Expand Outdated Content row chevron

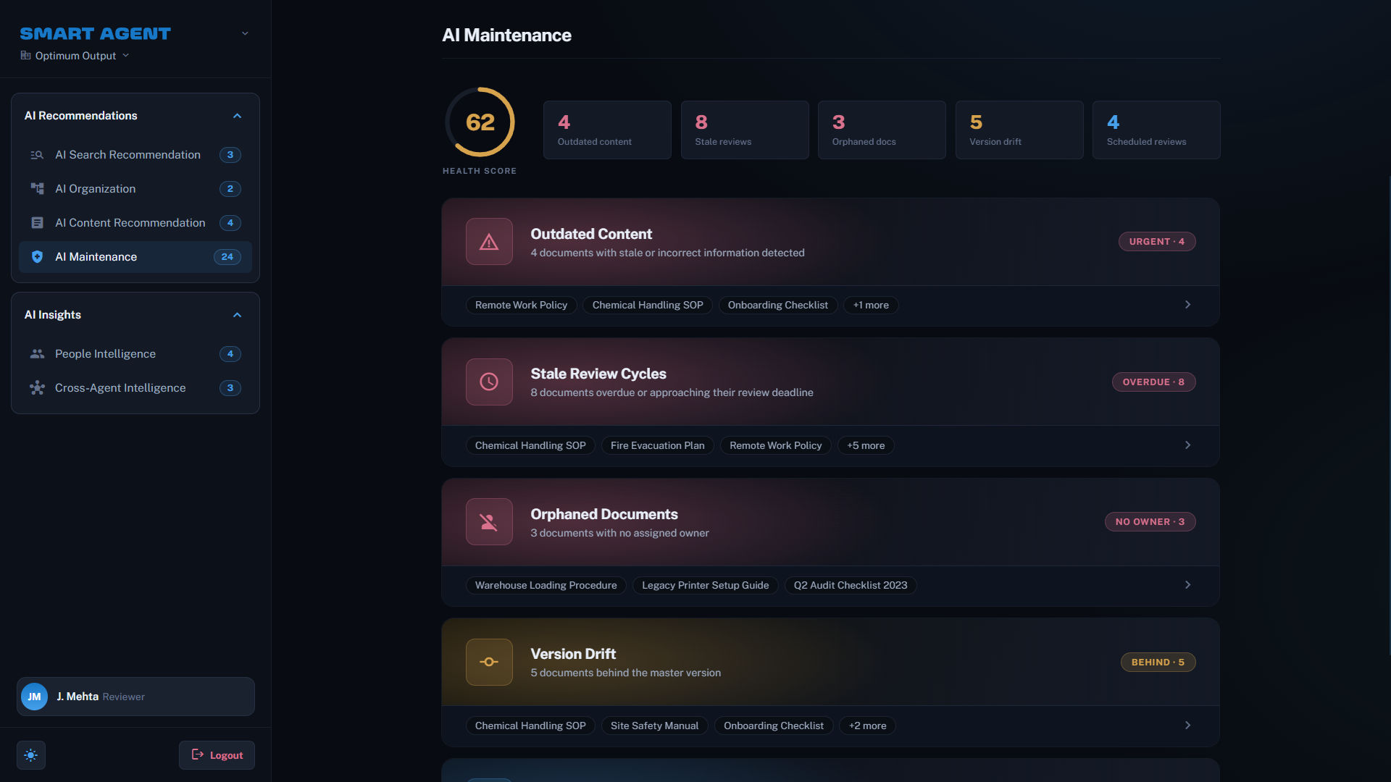(x=1187, y=305)
